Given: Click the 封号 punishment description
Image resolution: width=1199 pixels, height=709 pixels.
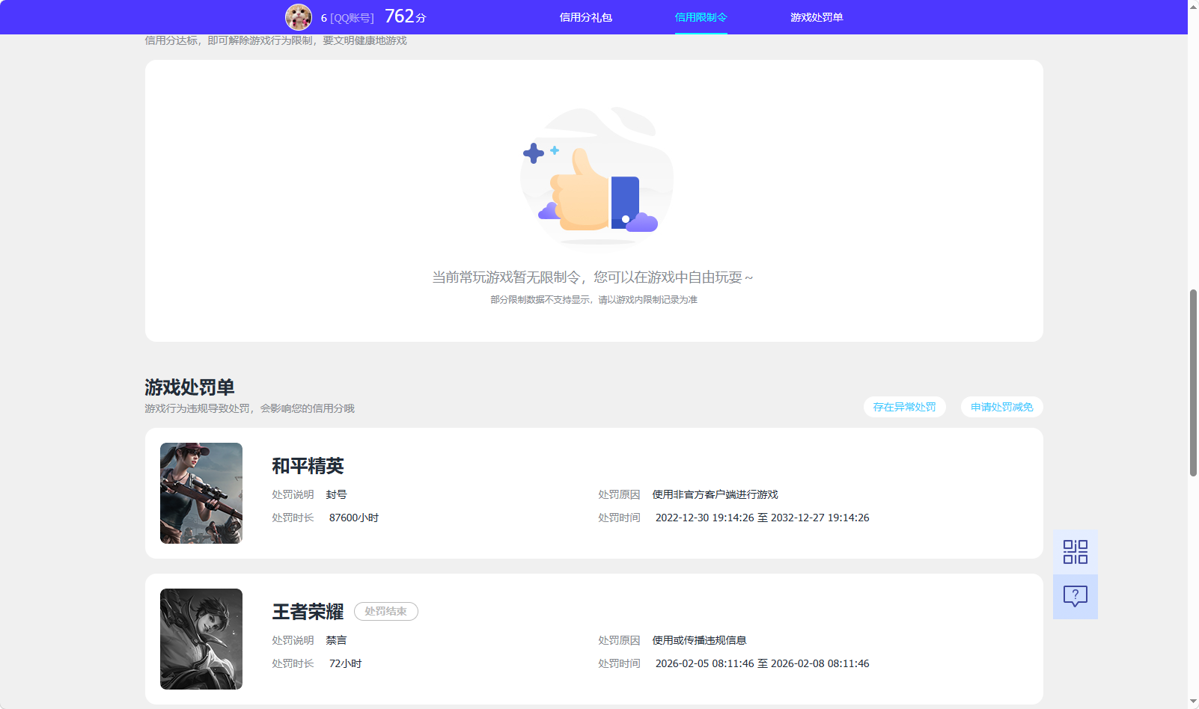Looking at the screenshot, I should (x=336, y=494).
